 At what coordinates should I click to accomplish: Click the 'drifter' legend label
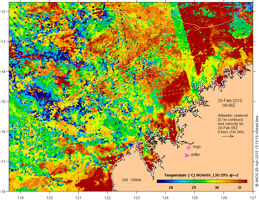pos(195,155)
